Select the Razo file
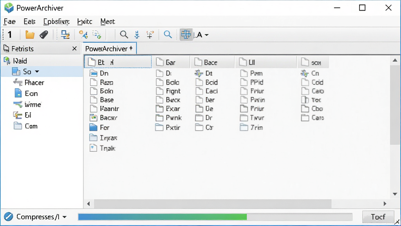 101,82
